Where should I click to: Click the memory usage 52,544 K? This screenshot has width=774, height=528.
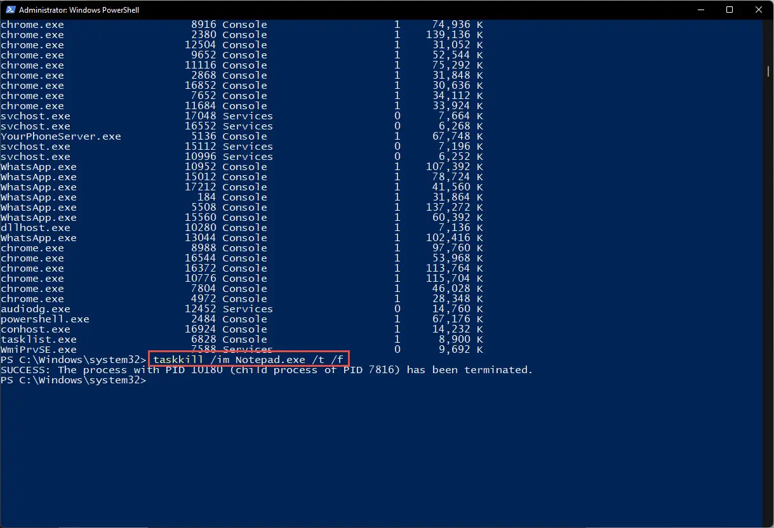pos(458,55)
